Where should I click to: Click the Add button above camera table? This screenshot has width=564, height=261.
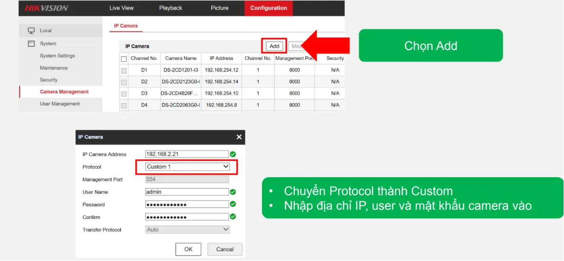274,46
